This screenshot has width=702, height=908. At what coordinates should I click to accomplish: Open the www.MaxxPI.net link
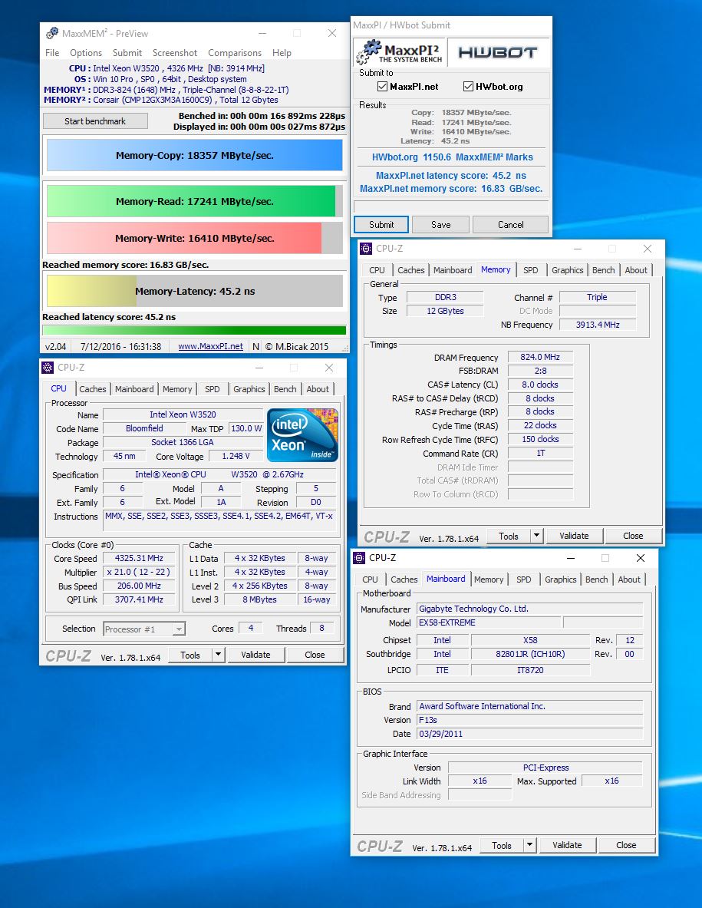(x=211, y=346)
